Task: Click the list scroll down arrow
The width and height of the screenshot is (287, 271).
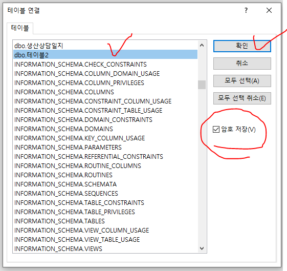Action: pos(202,248)
